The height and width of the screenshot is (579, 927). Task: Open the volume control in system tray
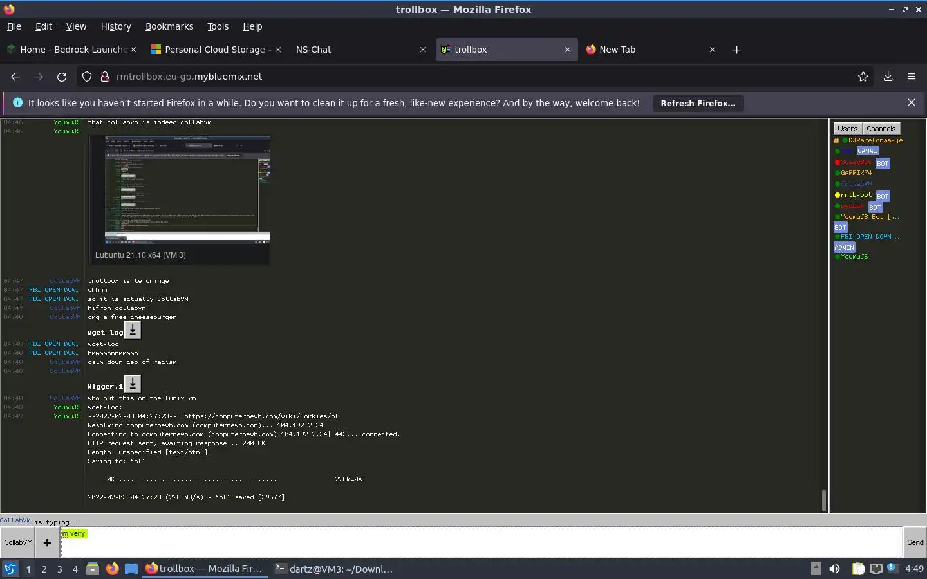(x=834, y=569)
